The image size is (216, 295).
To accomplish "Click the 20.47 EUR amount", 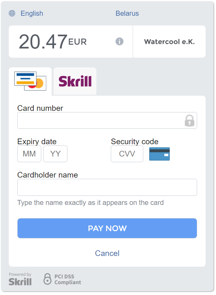I will click(x=53, y=42).
